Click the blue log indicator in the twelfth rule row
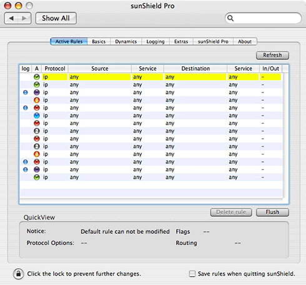The height and width of the screenshot is (285, 306). tap(26, 162)
